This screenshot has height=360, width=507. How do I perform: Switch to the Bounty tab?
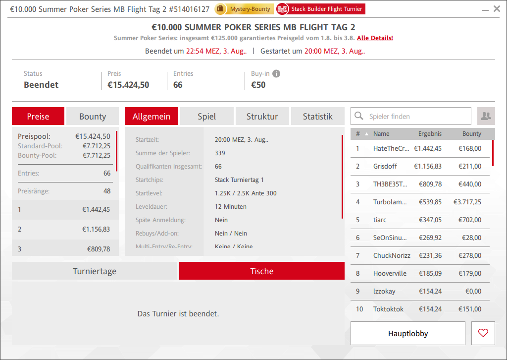click(93, 117)
